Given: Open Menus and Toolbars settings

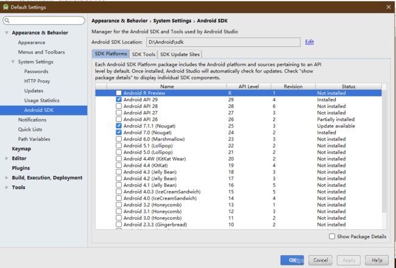Looking at the screenshot, I should tap(41, 52).
